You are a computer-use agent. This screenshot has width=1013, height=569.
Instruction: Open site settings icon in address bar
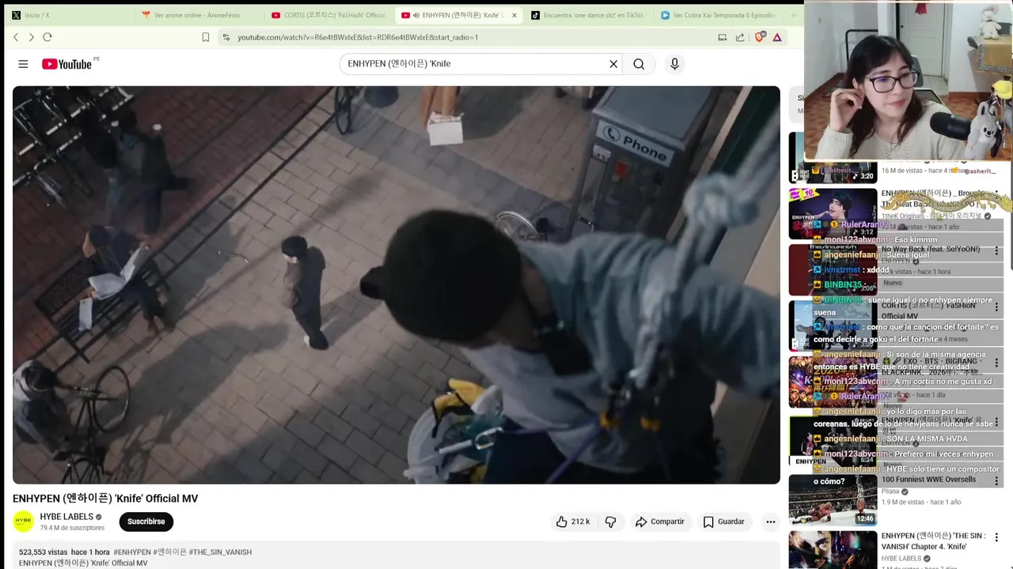226,37
